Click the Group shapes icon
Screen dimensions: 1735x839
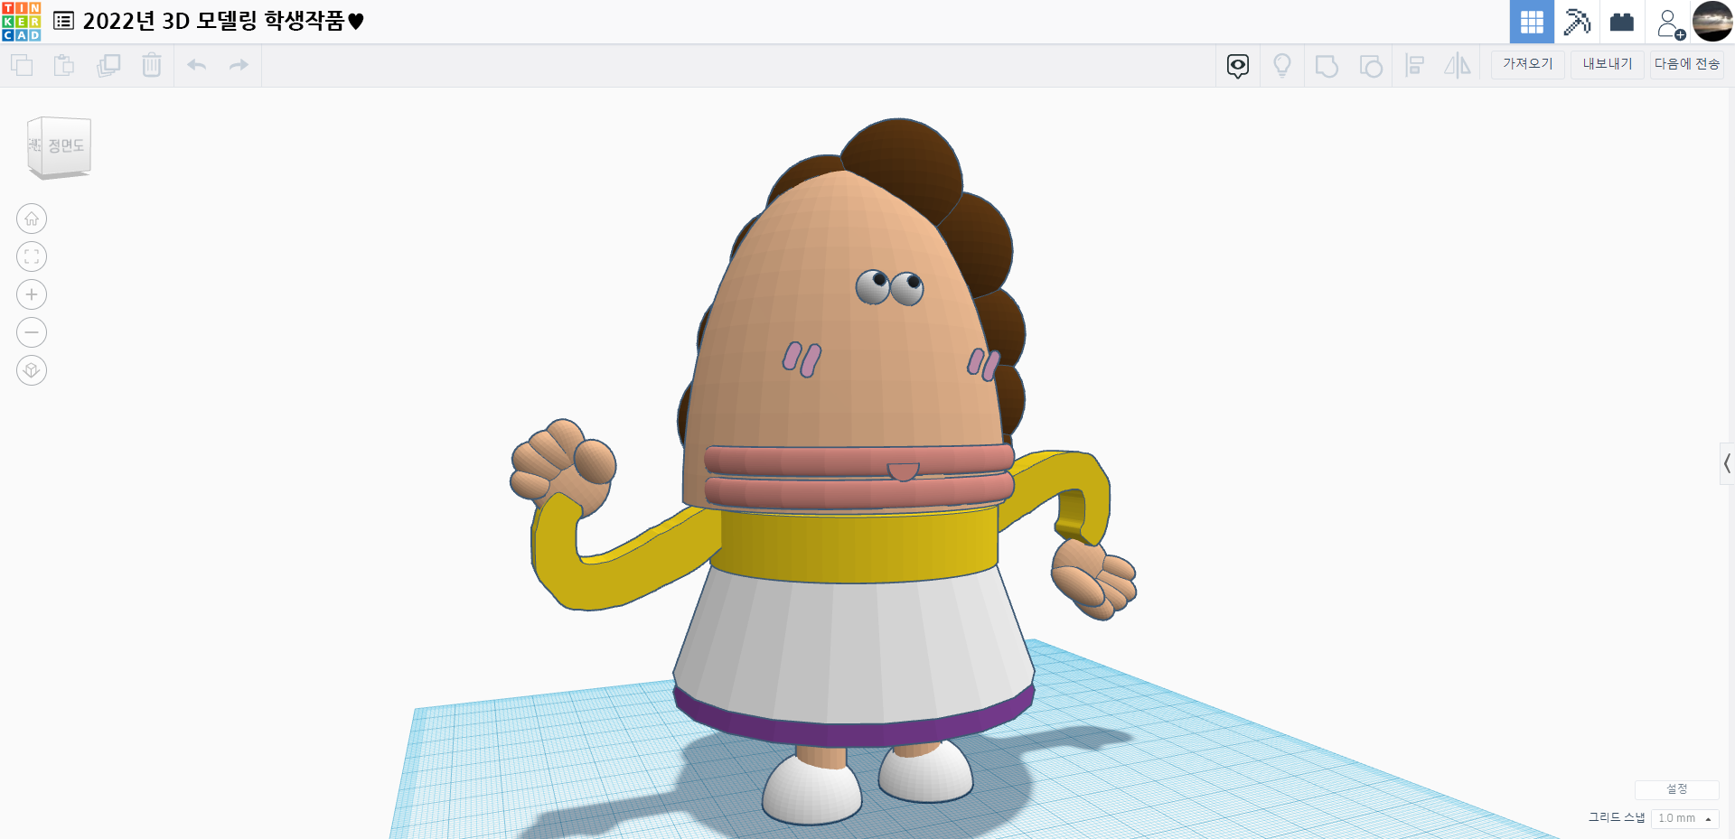pyautogui.click(x=1327, y=66)
